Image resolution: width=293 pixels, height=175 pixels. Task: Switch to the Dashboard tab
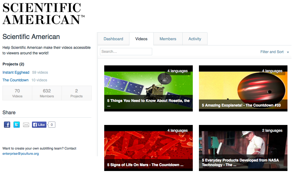(x=113, y=39)
